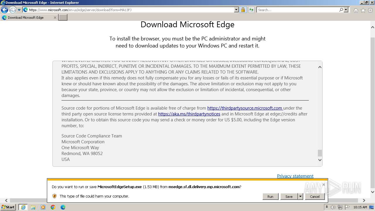Image resolution: width=375 pixels, height=211 pixels.
Task: Click the Back navigation arrow
Action: tap(4, 10)
